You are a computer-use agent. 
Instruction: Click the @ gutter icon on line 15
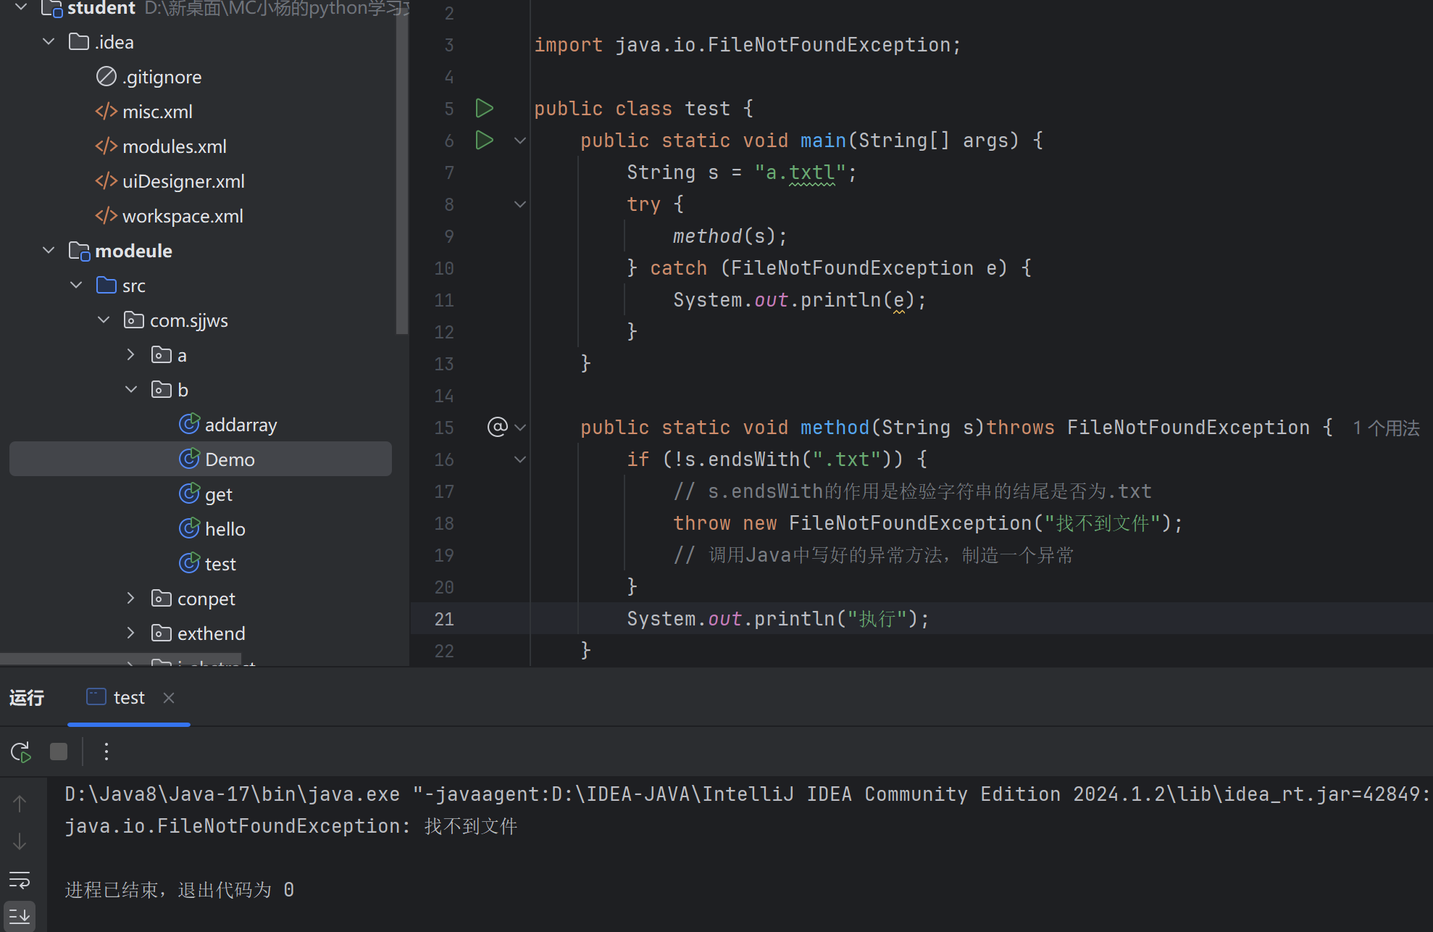[x=497, y=427]
